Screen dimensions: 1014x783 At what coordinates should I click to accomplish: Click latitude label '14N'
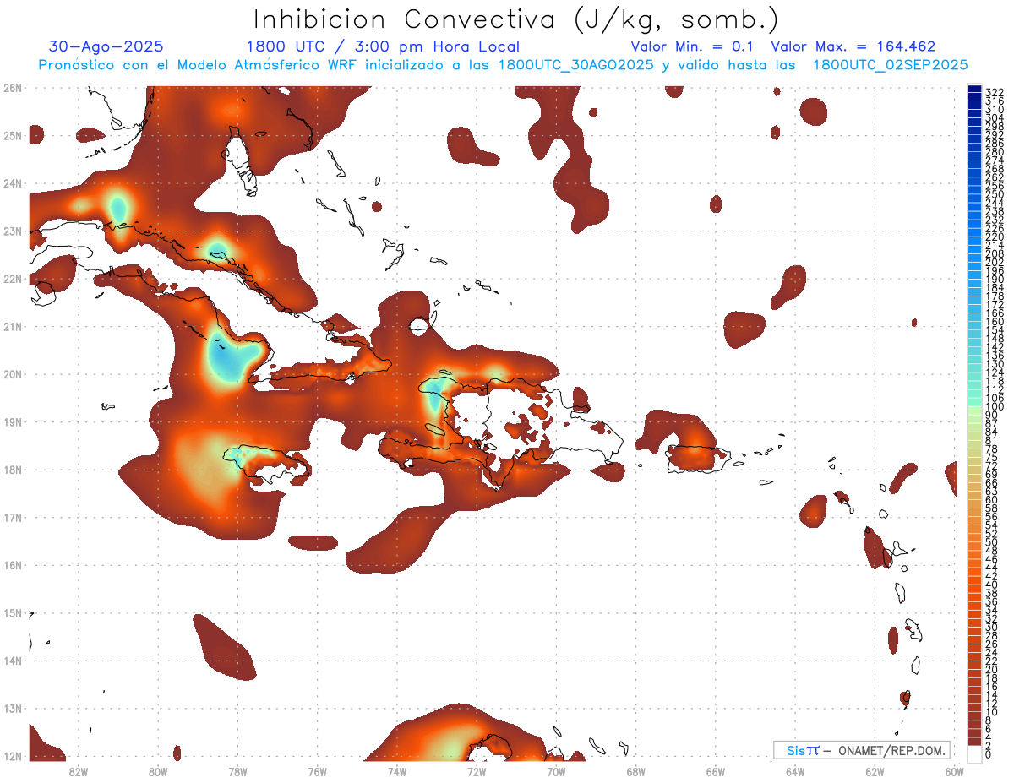(x=12, y=661)
